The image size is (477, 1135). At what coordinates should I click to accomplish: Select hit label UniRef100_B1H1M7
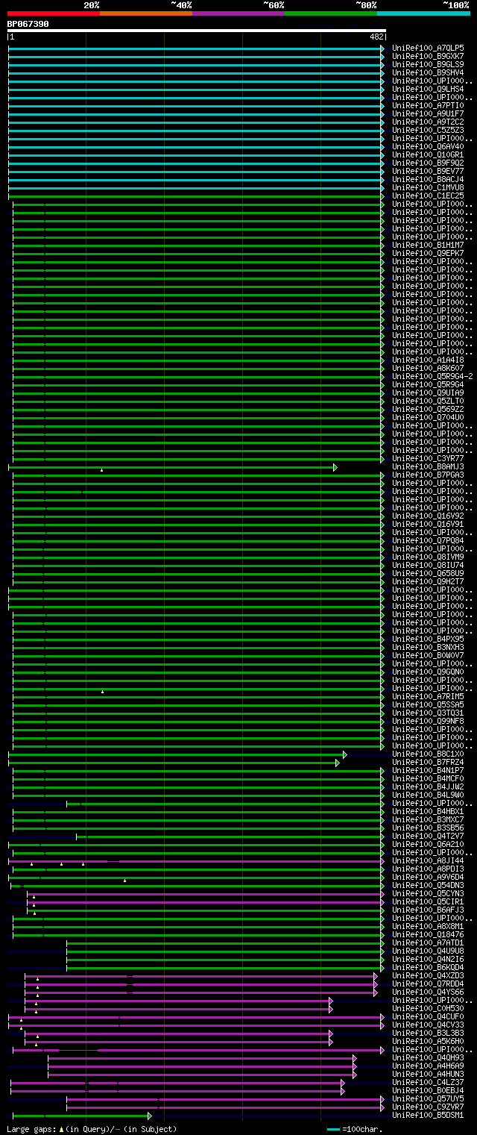tap(428, 245)
